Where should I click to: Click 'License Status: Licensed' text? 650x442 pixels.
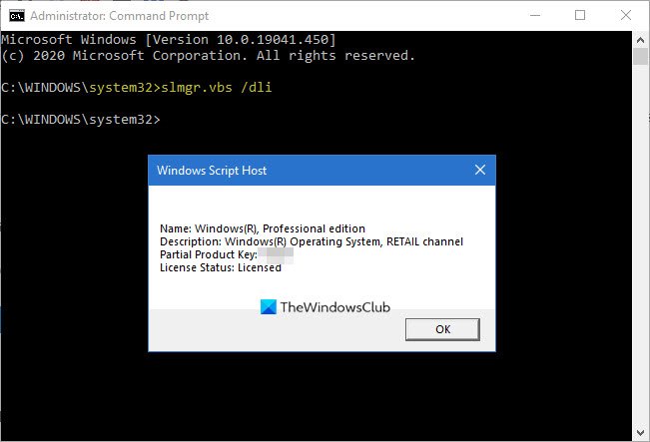(221, 267)
